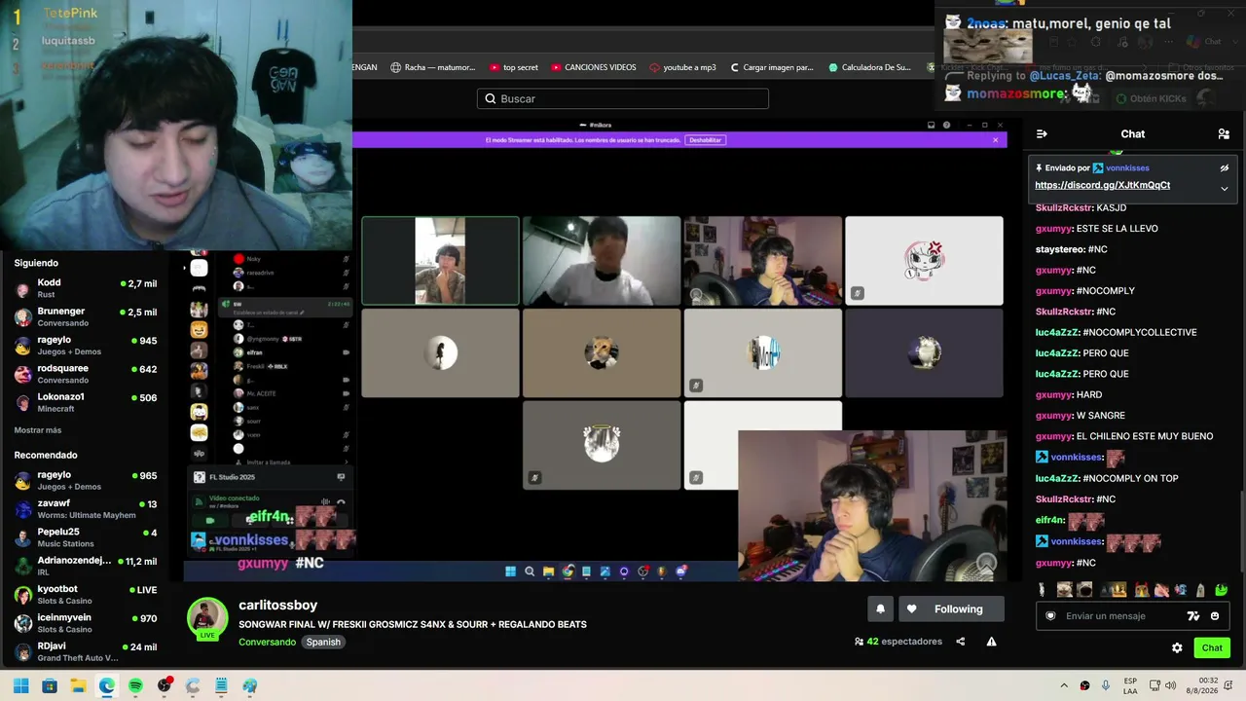
Task: Open the emote picker smiley icon
Action: pyautogui.click(x=1215, y=616)
